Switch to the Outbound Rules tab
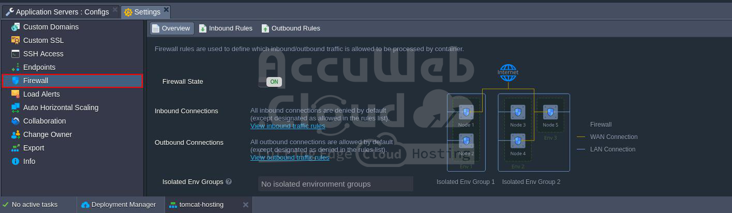The image size is (732, 213). click(290, 28)
